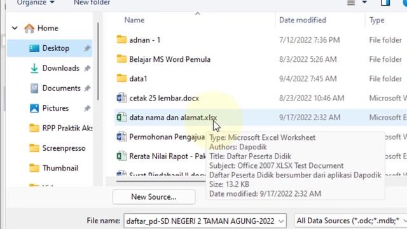The height and width of the screenshot is (229, 407).
Task: Open Documents in the navigation pane
Action: click(x=61, y=88)
